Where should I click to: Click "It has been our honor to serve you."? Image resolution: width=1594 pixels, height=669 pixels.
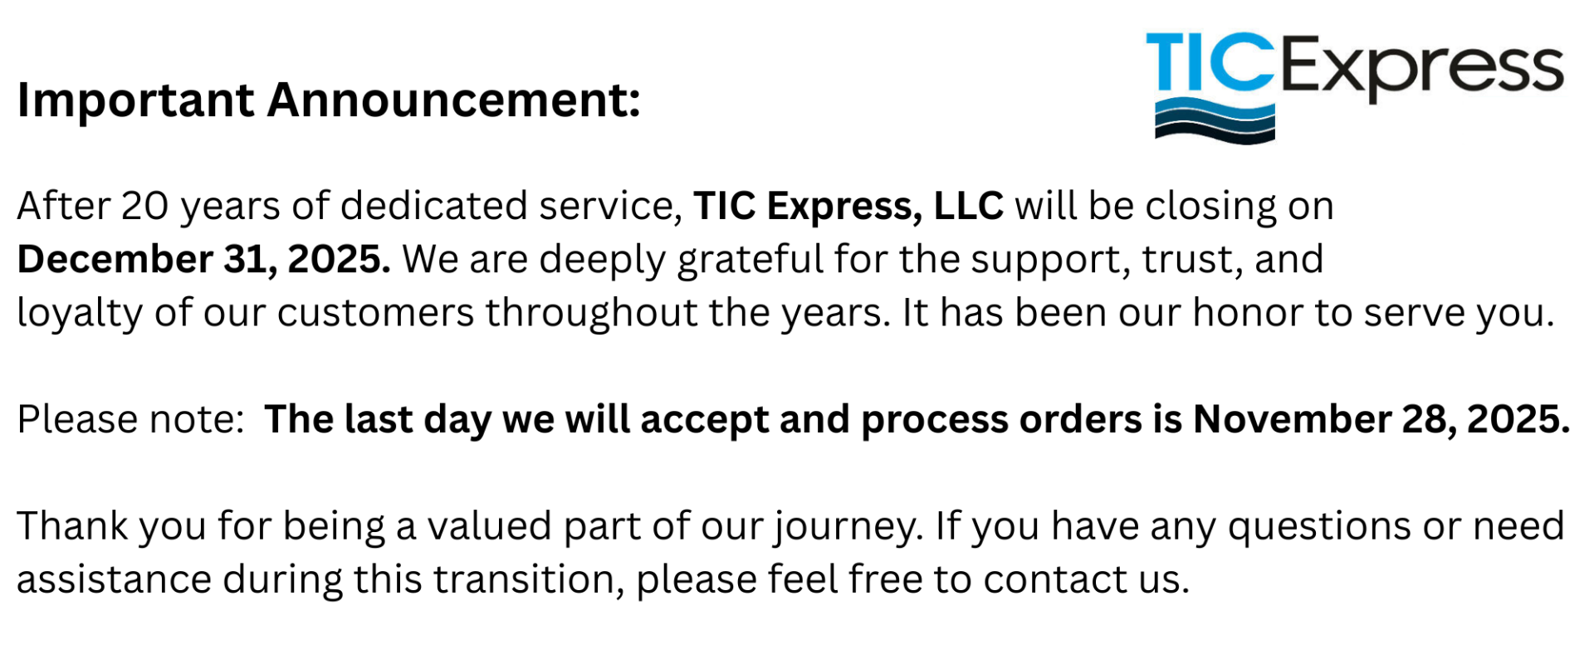point(1228,313)
